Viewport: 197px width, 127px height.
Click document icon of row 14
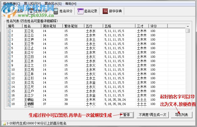point(9,86)
